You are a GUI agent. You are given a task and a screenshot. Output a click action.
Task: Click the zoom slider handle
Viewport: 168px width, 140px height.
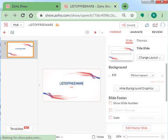[x=126, y=137]
